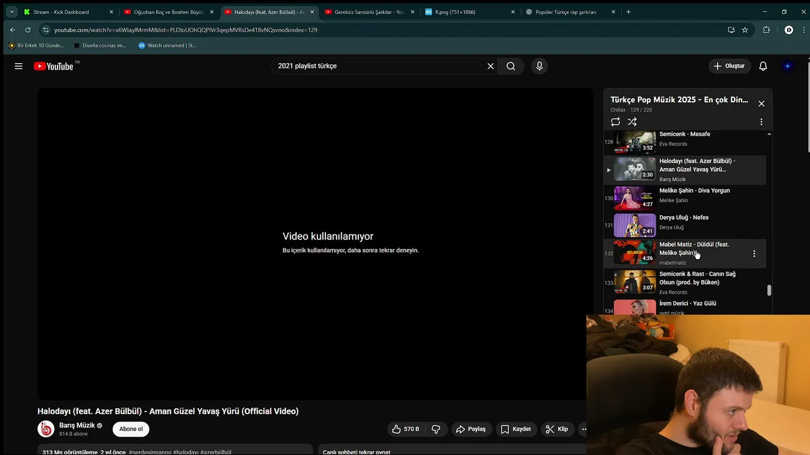Start voice search with the microphone icon
Screen dimensions: 810x455
click(x=539, y=66)
